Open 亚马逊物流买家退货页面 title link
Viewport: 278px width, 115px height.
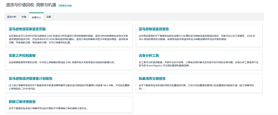pos(27,29)
